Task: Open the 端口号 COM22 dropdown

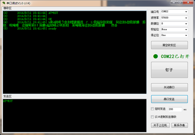Action: [174, 12]
